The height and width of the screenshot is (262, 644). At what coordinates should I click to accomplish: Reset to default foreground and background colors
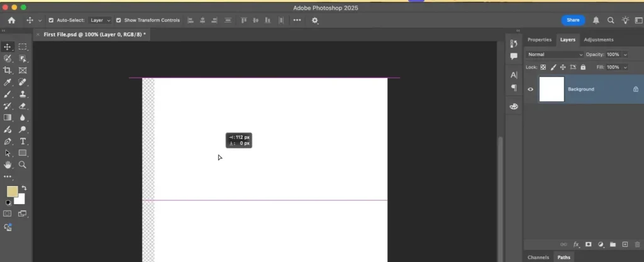click(x=8, y=202)
